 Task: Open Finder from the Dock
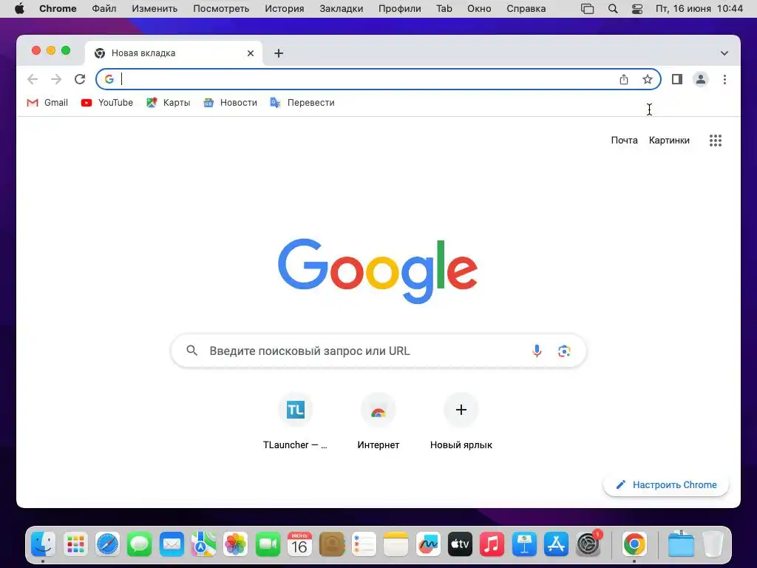(x=43, y=544)
